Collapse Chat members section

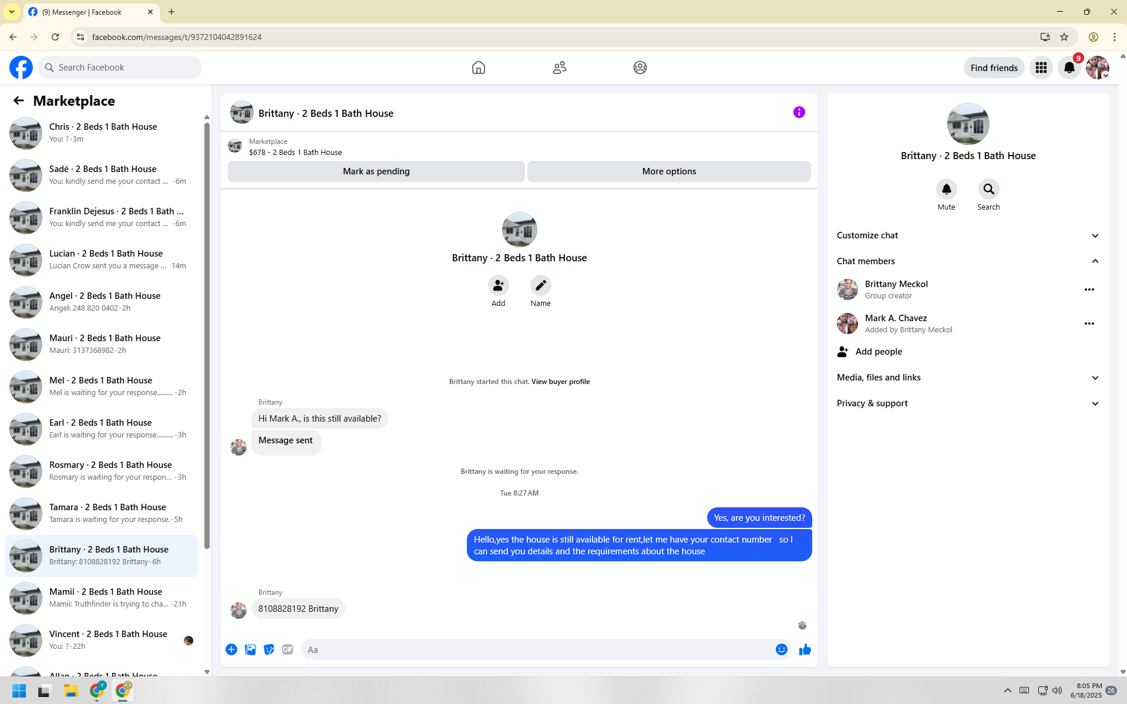click(x=967, y=261)
